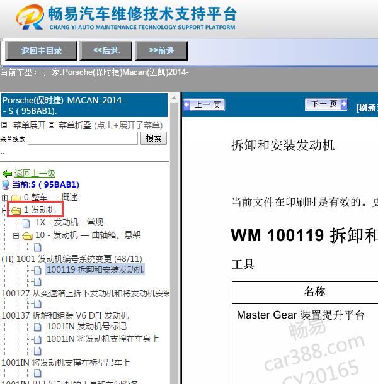The height and width of the screenshot is (384, 378).
Task: Click the 当前:S (95BAB1) label
Action: coord(45,184)
